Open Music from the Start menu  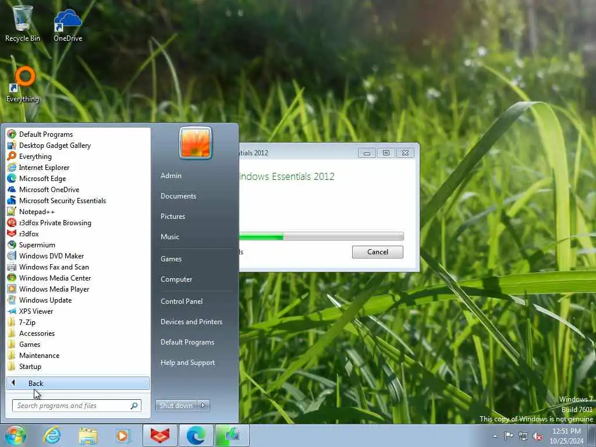coord(169,236)
